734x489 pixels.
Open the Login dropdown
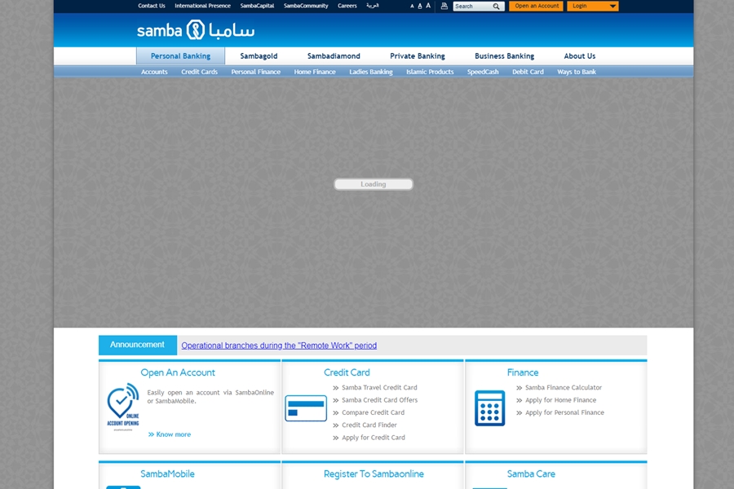click(593, 6)
